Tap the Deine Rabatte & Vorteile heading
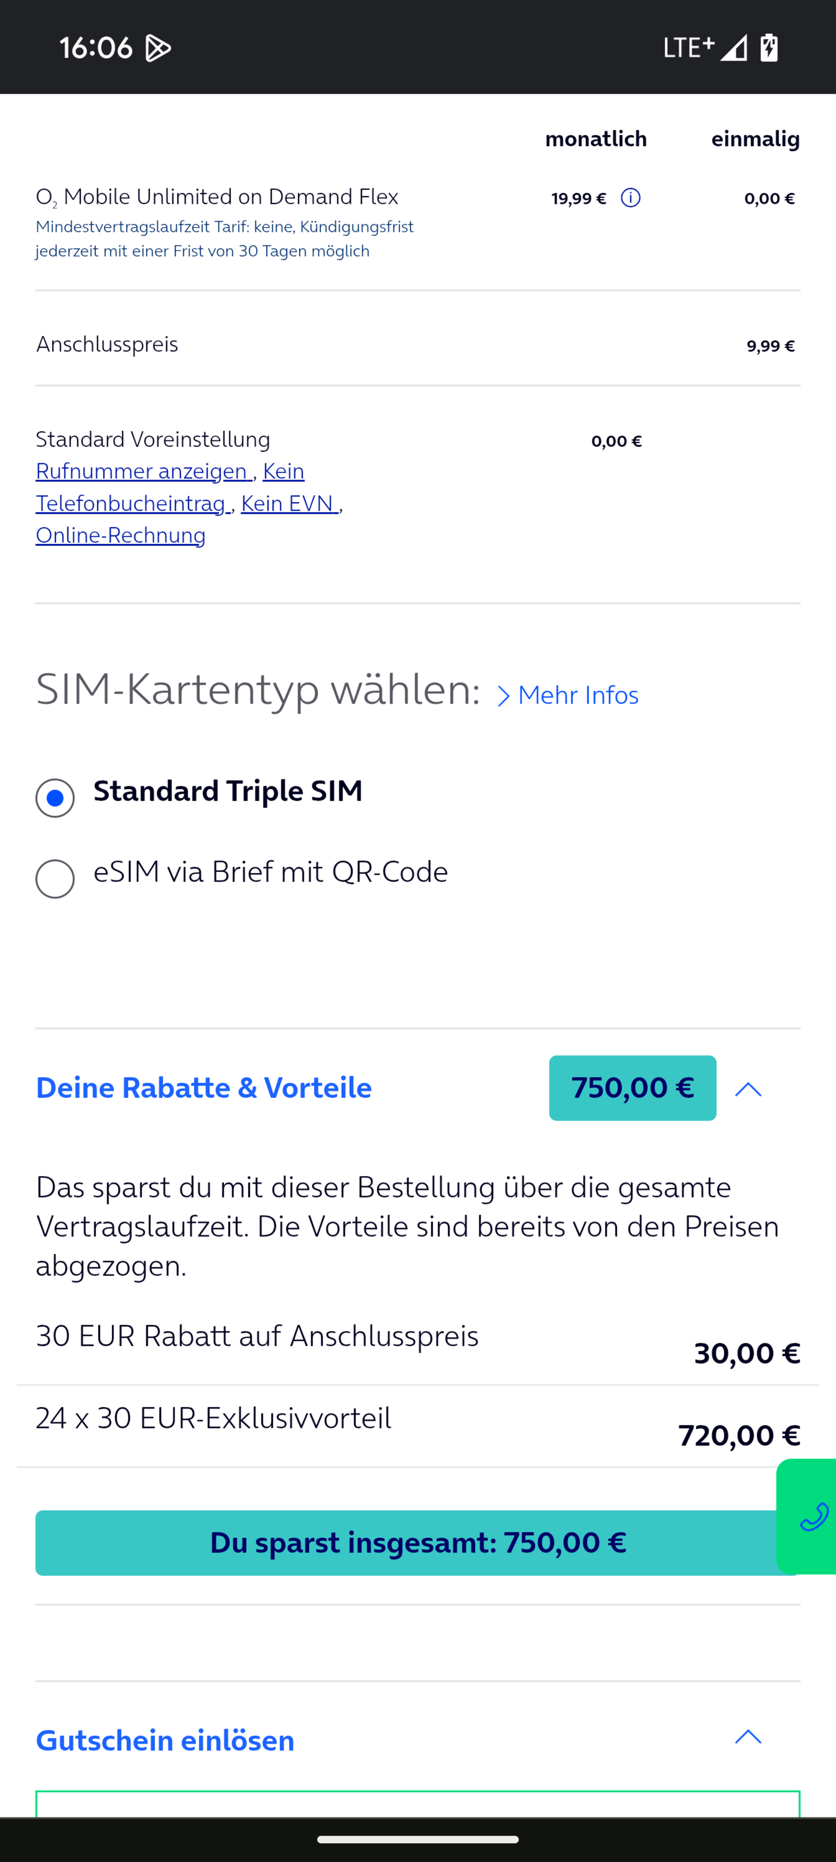This screenshot has width=836, height=1862. click(x=204, y=1088)
